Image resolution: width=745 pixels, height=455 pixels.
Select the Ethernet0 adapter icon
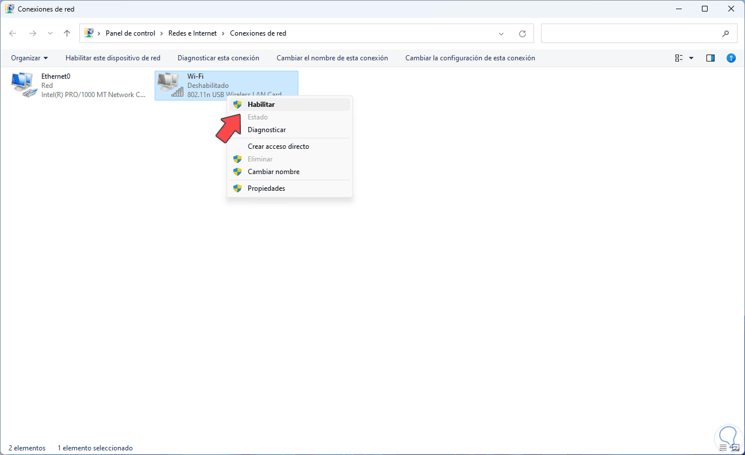coord(23,84)
